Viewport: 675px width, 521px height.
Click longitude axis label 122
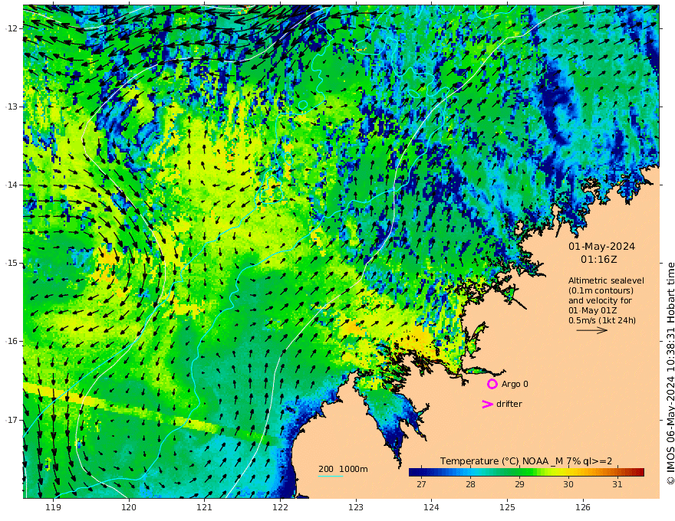click(x=280, y=508)
